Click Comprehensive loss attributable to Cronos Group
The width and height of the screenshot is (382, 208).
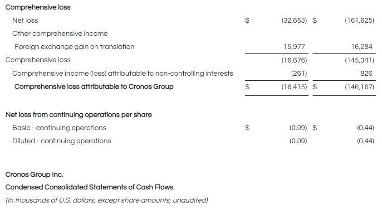click(x=94, y=87)
